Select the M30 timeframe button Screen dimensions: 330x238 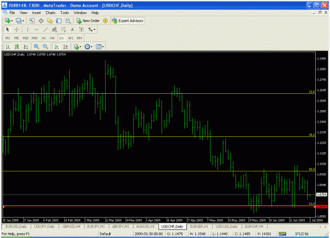pyautogui.click(x=34, y=38)
